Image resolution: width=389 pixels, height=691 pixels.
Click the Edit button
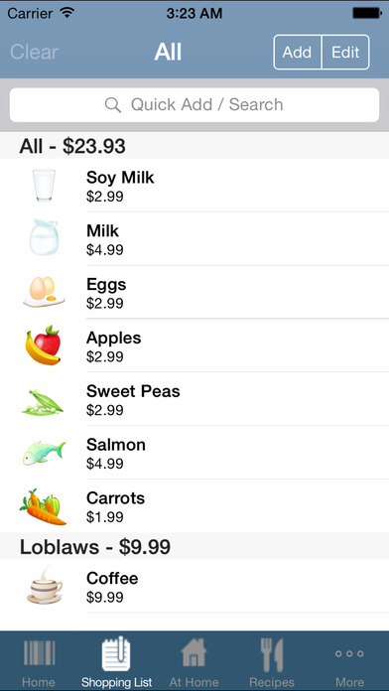345,52
